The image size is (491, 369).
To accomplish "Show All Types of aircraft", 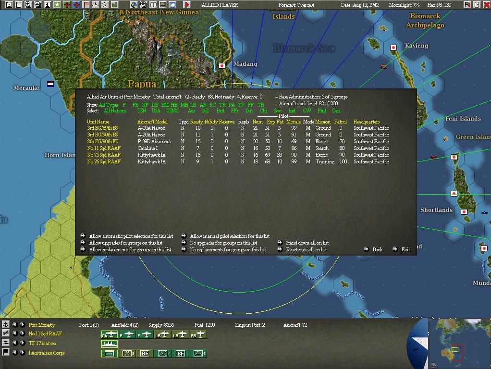I will (x=109, y=105).
